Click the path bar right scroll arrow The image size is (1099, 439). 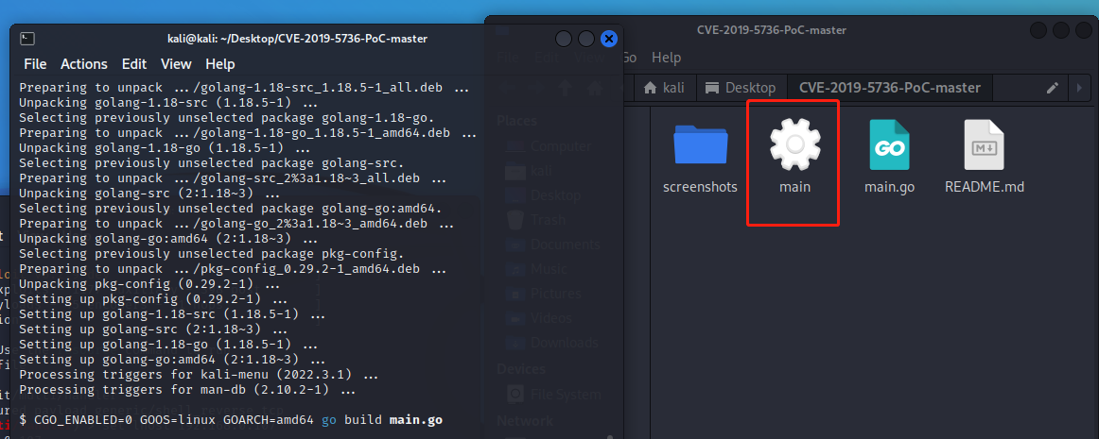pos(1079,88)
